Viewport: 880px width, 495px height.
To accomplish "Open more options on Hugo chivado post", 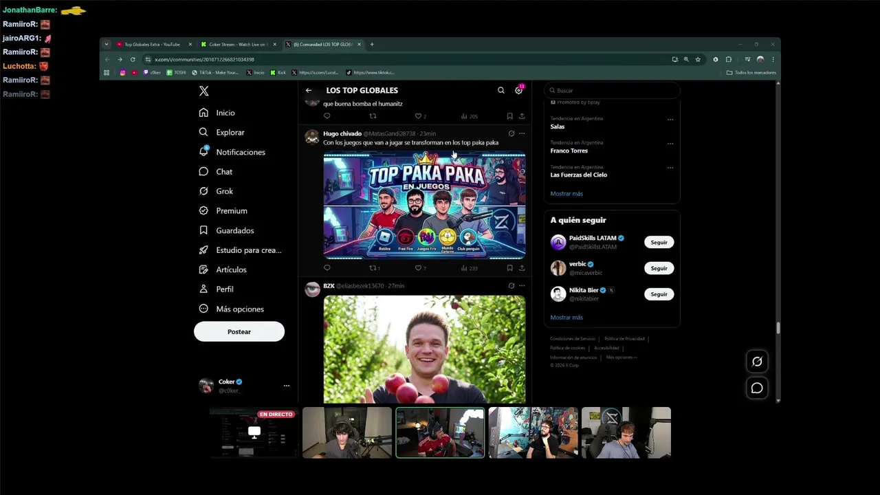I will click(522, 133).
